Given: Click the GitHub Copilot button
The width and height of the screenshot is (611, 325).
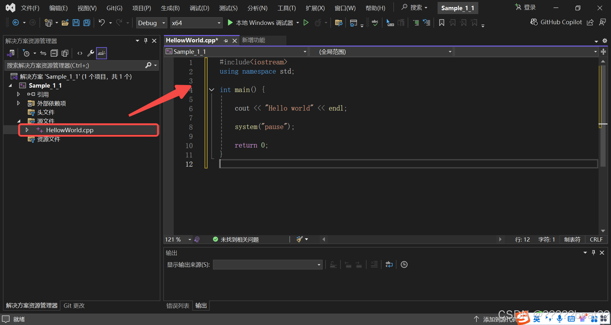Looking at the screenshot, I should (x=556, y=22).
